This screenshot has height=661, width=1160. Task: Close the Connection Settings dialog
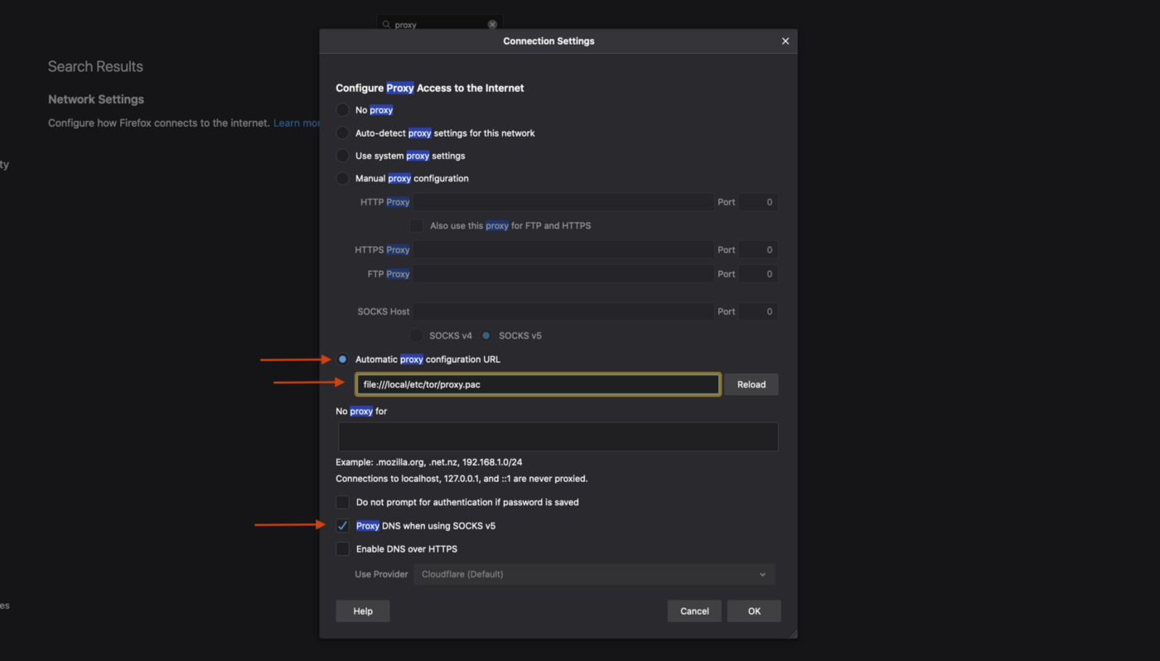pyautogui.click(x=785, y=41)
